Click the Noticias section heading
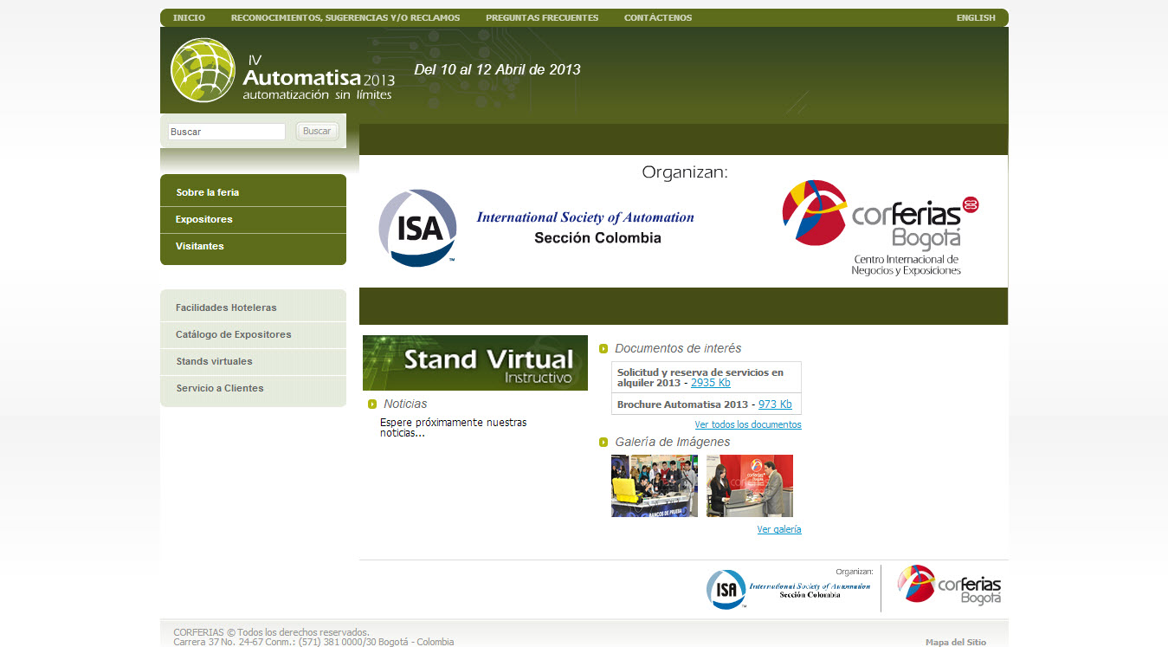Viewport: 1168px width, 647px height. [x=405, y=404]
